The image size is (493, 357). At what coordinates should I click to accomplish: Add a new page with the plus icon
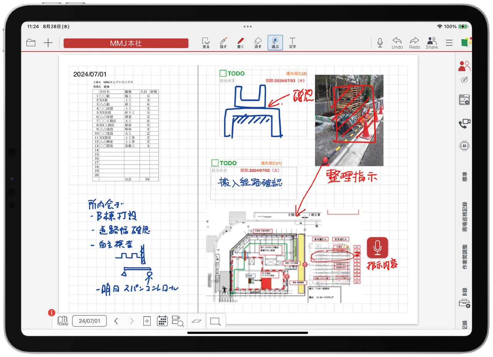(48, 43)
